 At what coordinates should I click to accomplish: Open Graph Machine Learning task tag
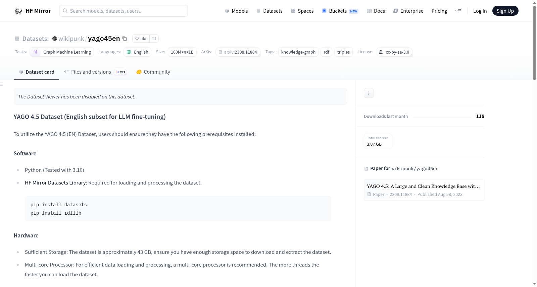[62, 52]
